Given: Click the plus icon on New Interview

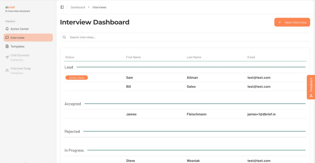Looking at the screenshot, I should [x=280, y=23].
